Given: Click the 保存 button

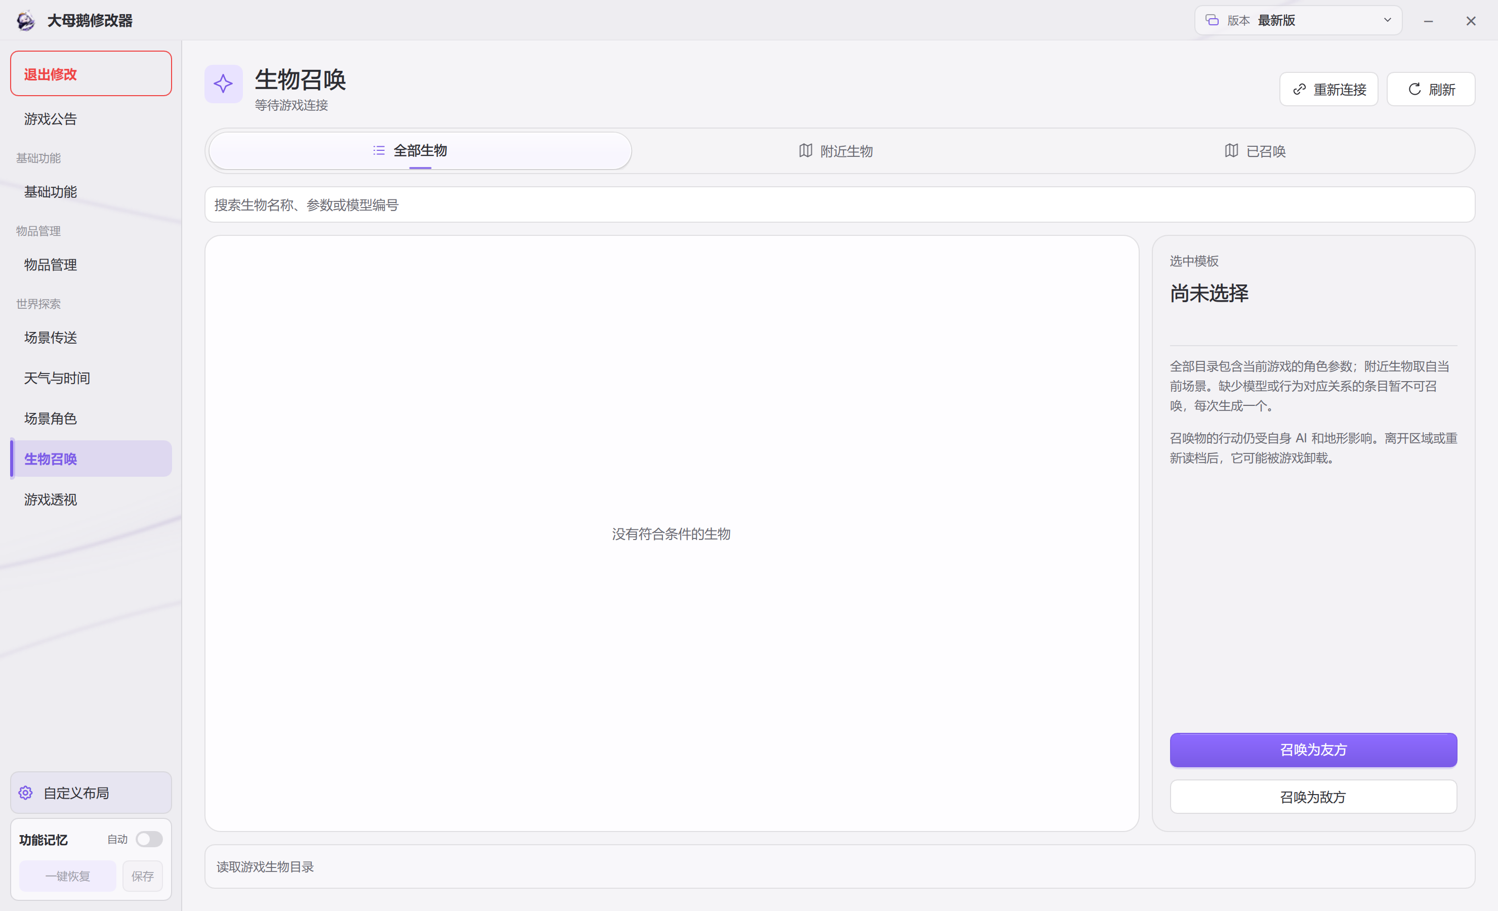Looking at the screenshot, I should pos(142,876).
